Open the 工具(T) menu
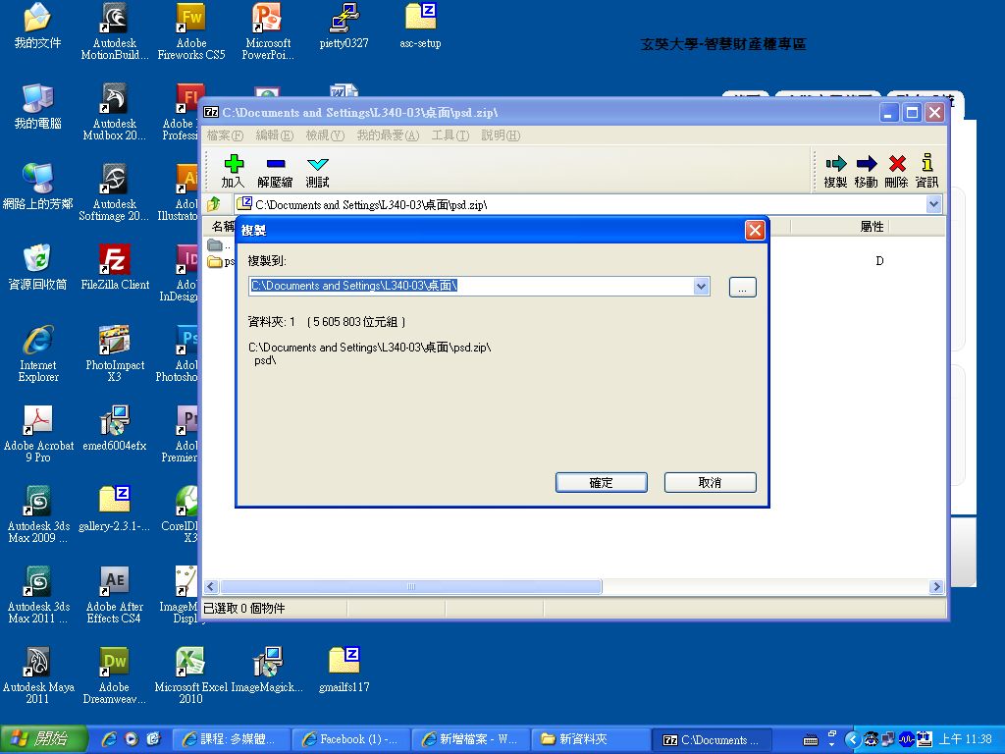 (x=450, y=135)
